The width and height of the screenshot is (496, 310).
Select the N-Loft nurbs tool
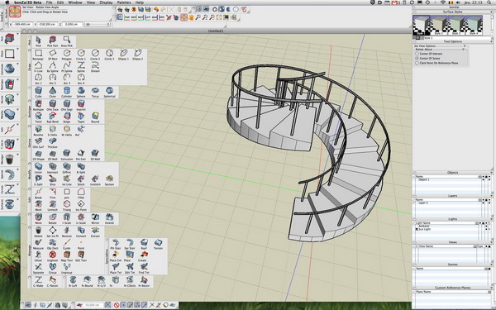tap(73, 281)
